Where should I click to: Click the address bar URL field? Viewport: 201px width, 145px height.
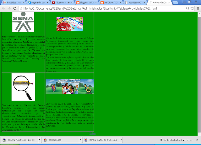[x=103, y=8]
